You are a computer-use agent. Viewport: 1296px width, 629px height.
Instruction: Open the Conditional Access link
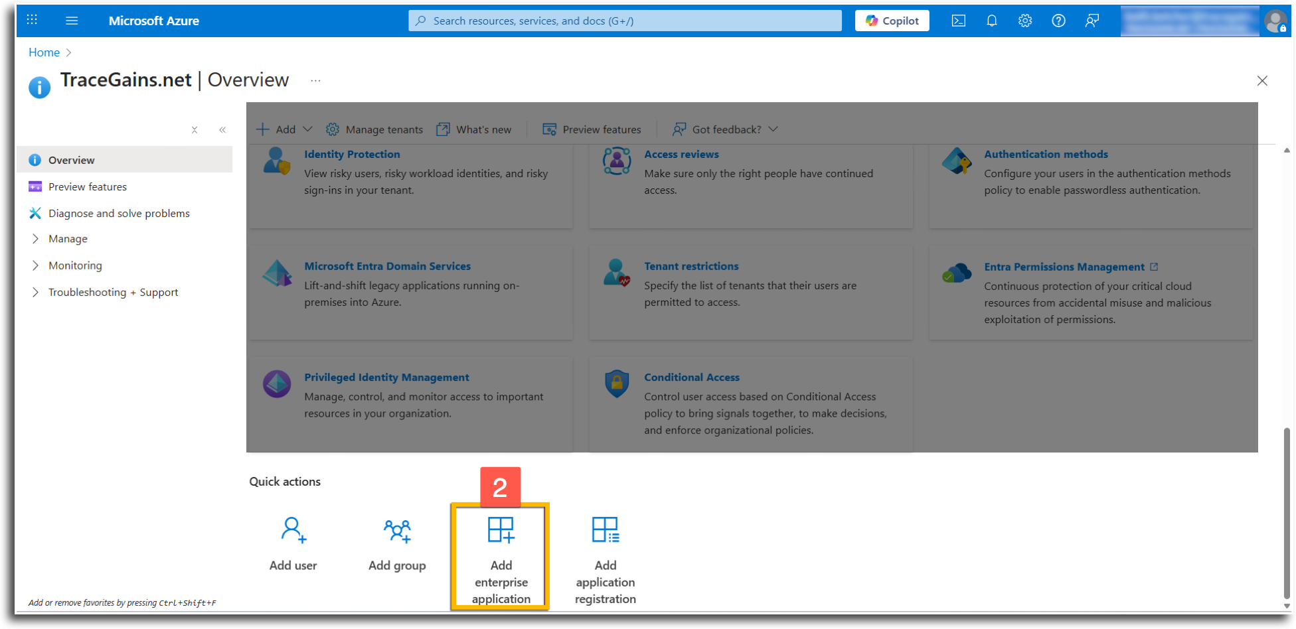692,377
